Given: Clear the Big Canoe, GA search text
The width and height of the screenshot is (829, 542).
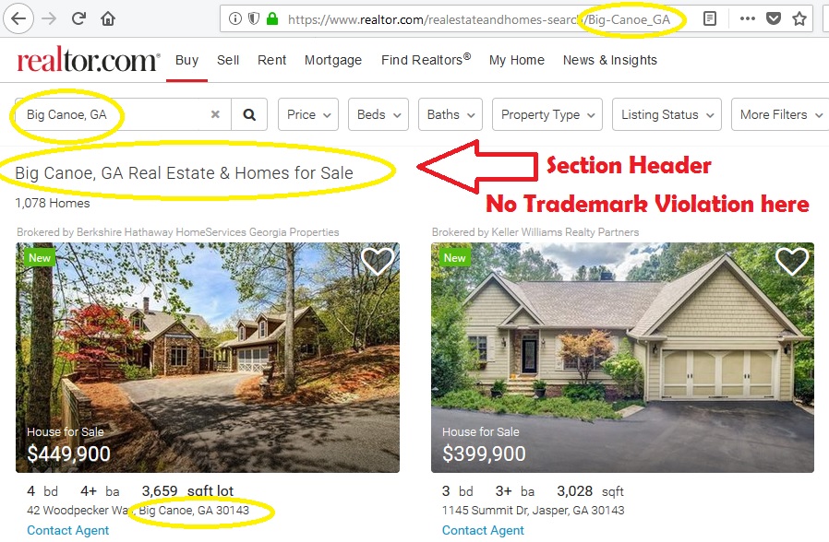Looking at the screenshot, I should point(215,114).
